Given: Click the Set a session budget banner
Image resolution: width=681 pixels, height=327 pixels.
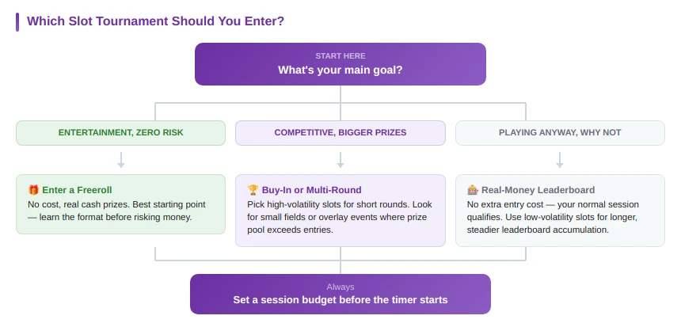Looking at the screenshot, I should [340, 294].
